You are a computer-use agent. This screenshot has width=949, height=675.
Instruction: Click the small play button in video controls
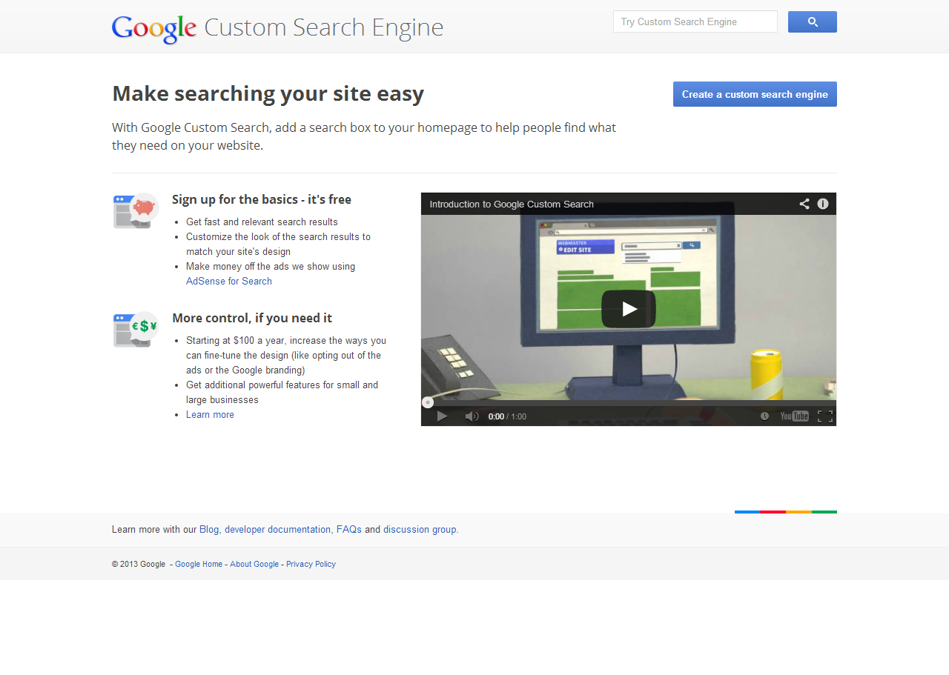coord(442,416)
